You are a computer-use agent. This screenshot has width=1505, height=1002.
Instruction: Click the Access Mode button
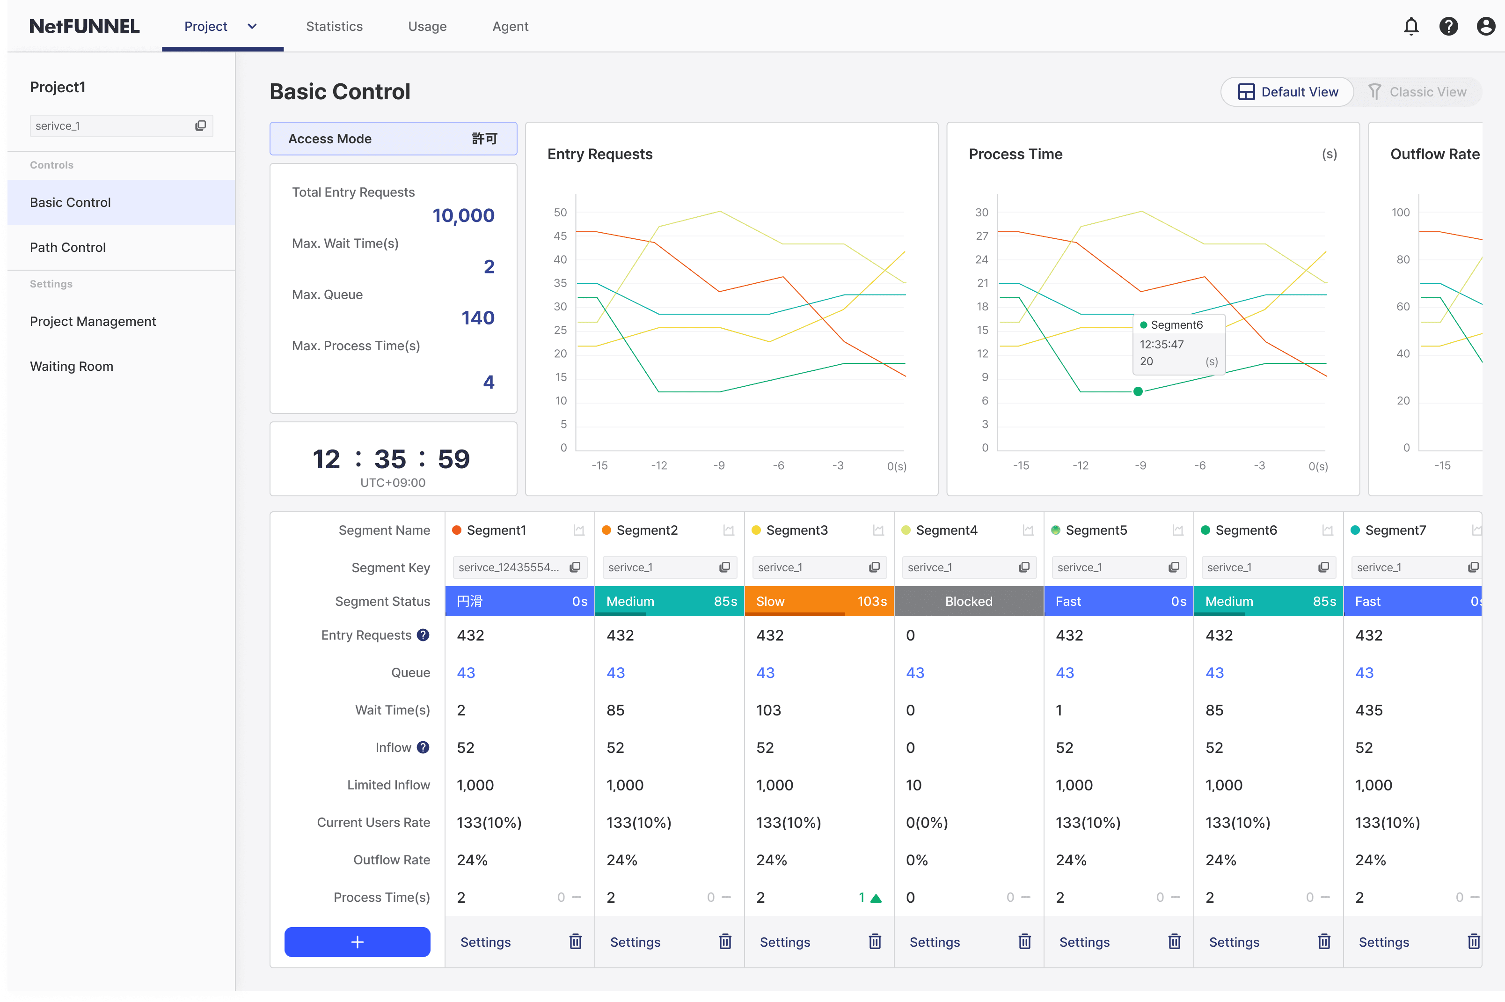[x=393, y=139]
